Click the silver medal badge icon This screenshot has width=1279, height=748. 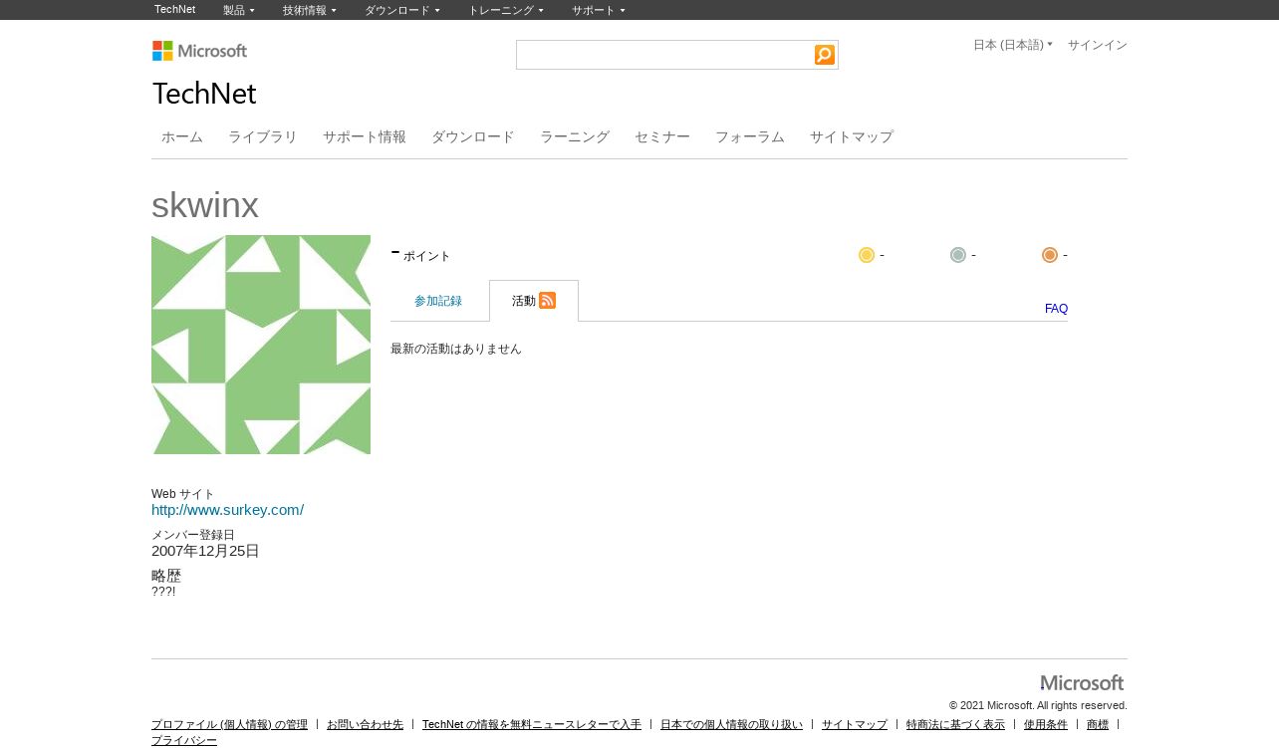958,255
